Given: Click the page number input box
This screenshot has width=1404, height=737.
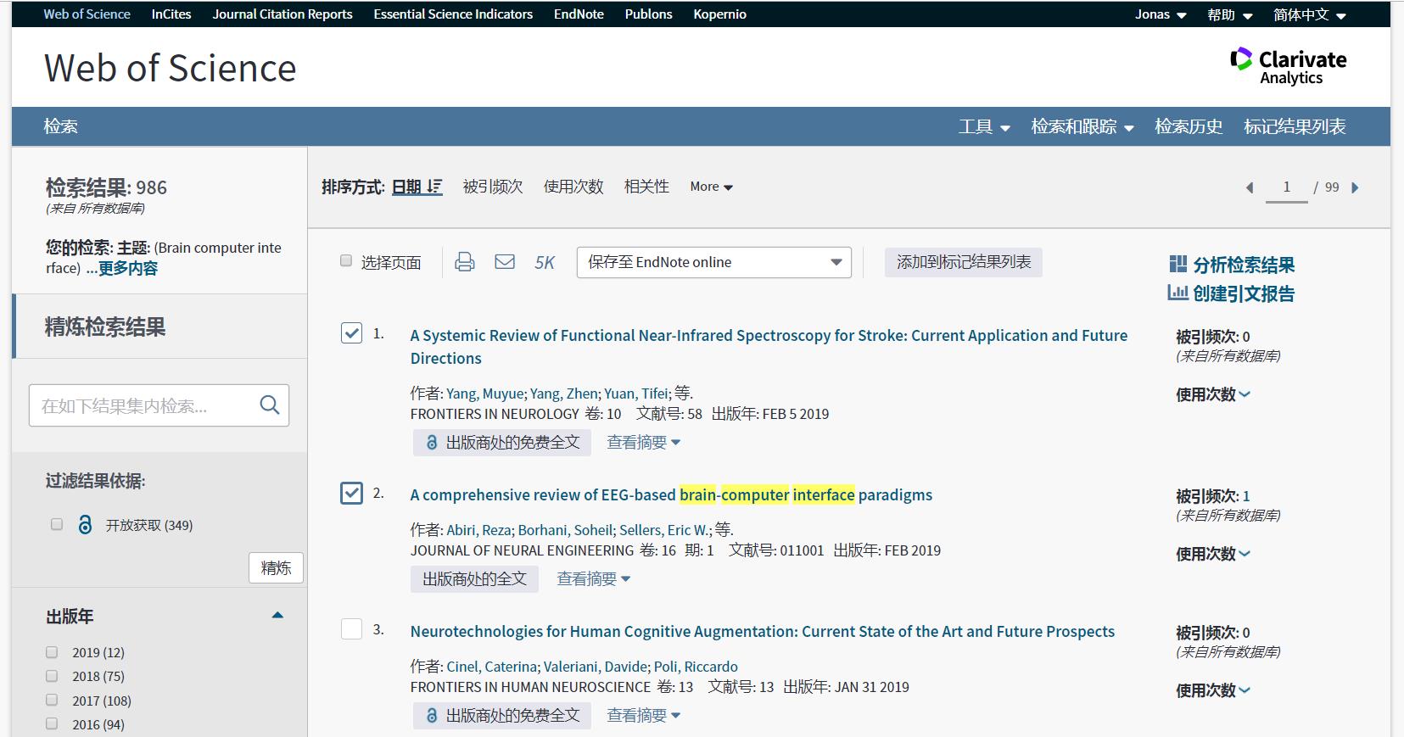Looking at the screenshot, I should pos(1286,187).
